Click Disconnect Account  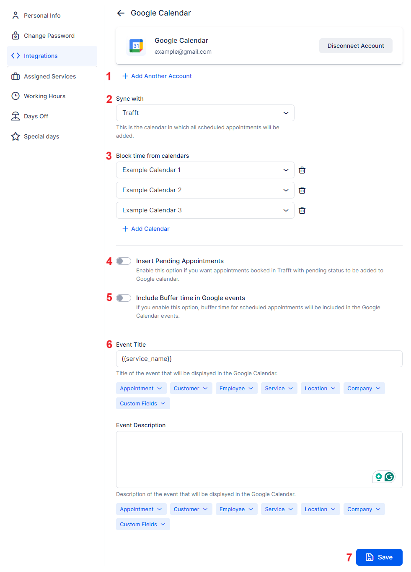click(355, 45)
